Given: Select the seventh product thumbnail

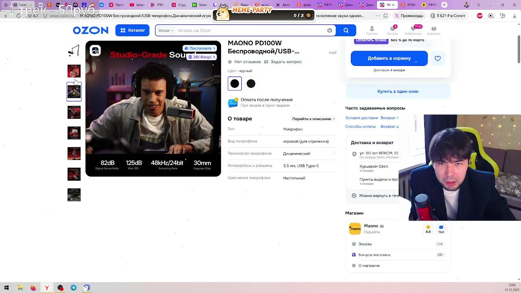Looking at the screenshot, I should click(x=74, y=174).
